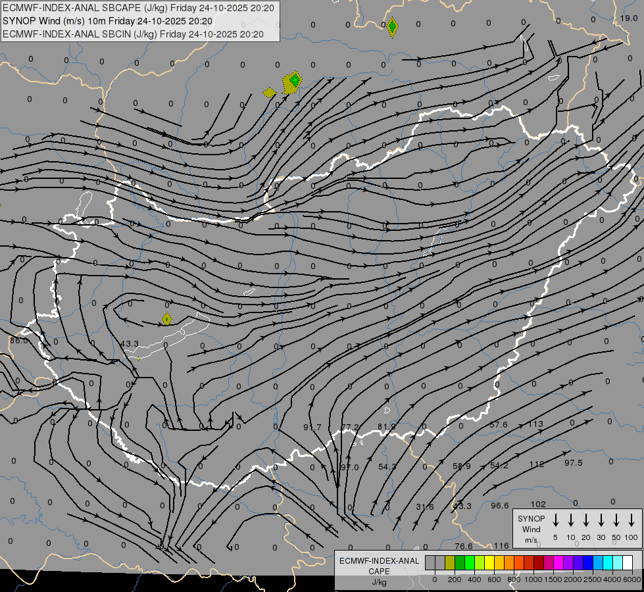Pick the bright magenta CAPE legend swatch
644x592 pixels.
558,562
